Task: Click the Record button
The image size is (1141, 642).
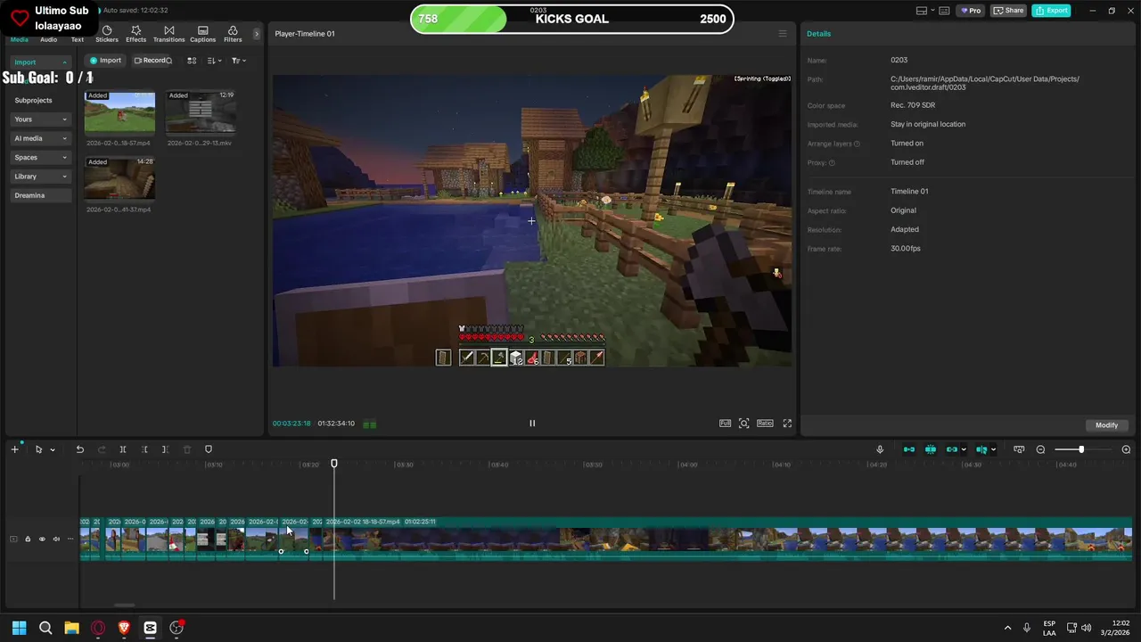Action: (150, 61)
